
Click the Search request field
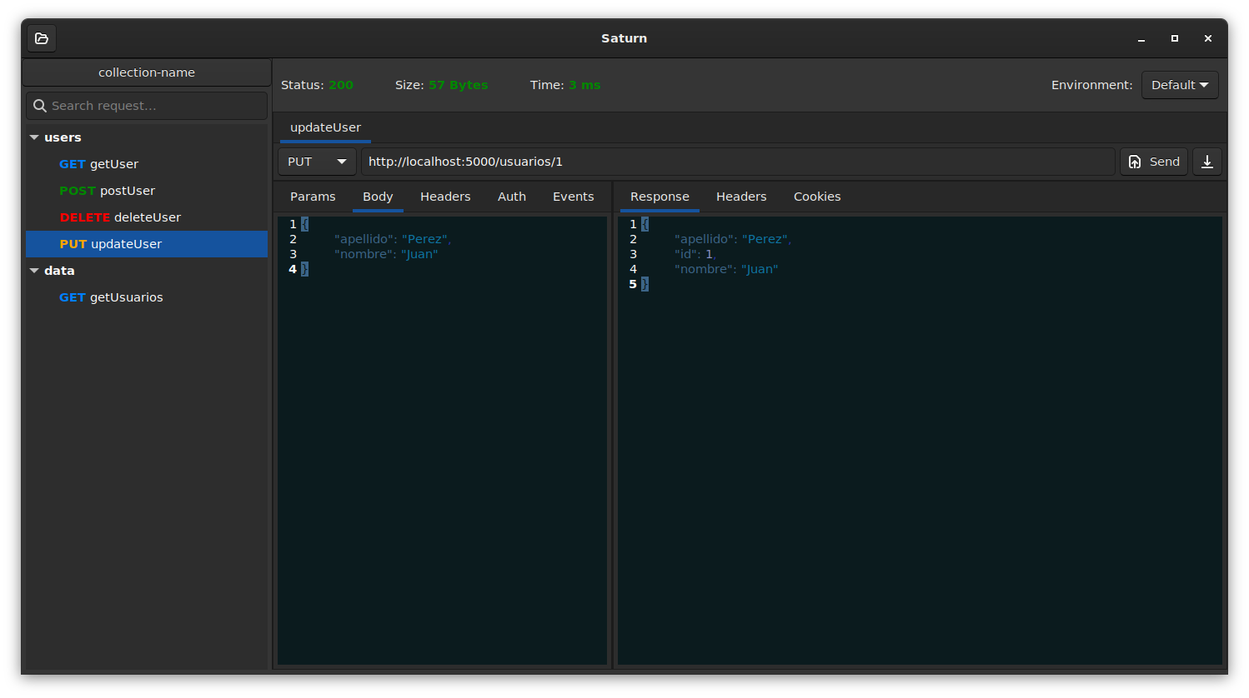coord(147,106)
